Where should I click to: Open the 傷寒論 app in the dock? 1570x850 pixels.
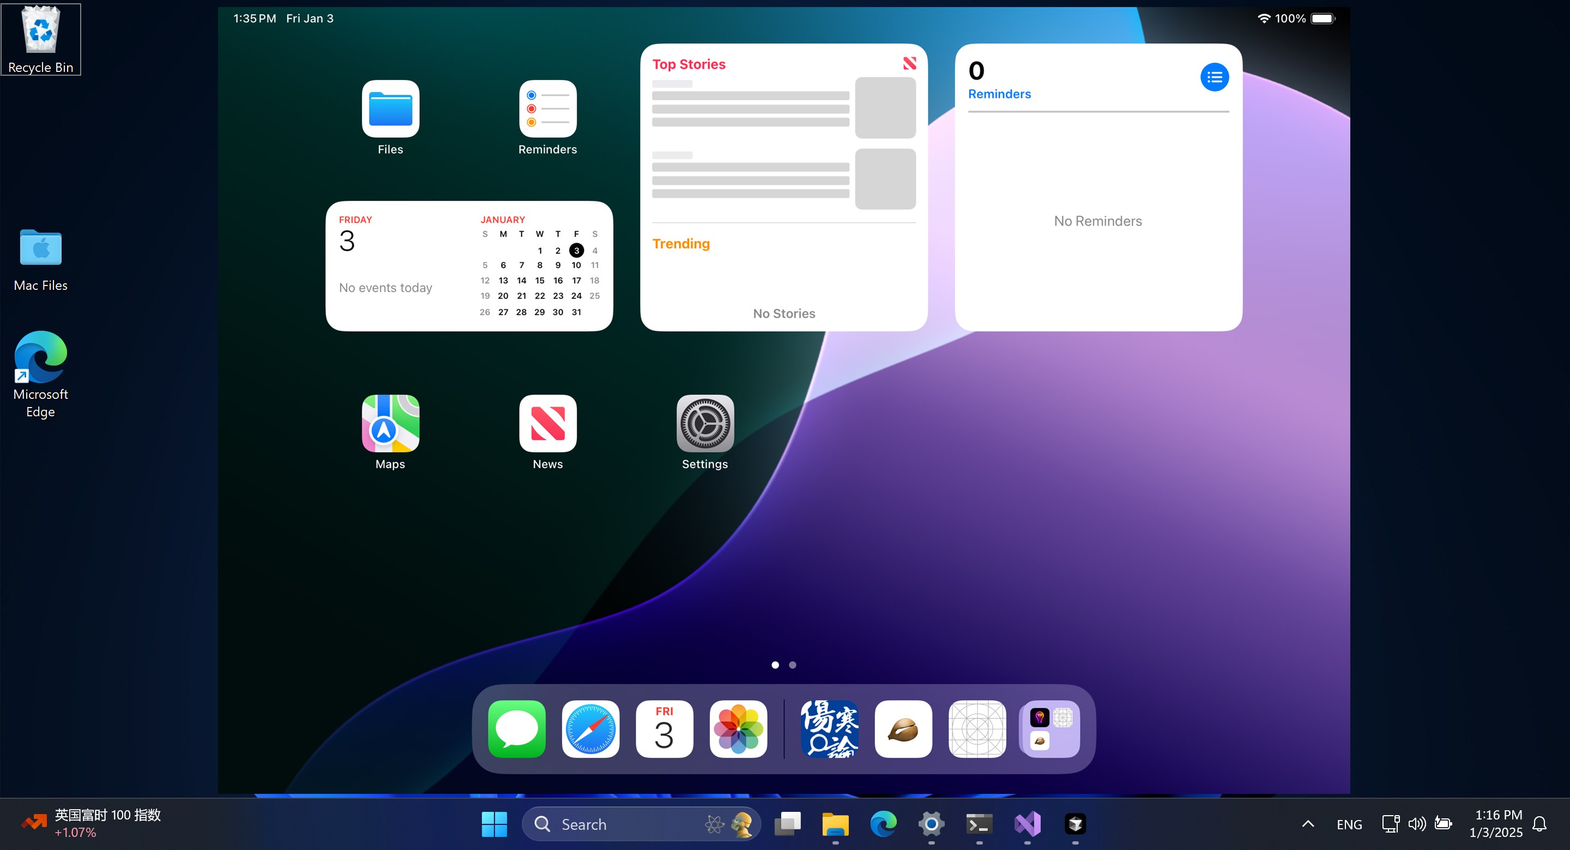pyautogui.click(x=830, y=728)
